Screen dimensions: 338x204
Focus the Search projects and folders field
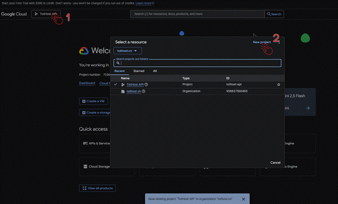tap(197, 63)
